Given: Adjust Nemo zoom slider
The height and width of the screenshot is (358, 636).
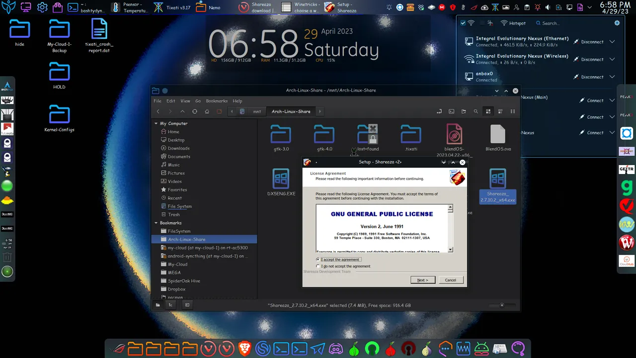Looking at the screenshot, I should pyautogui.click(x=502, y=305).
